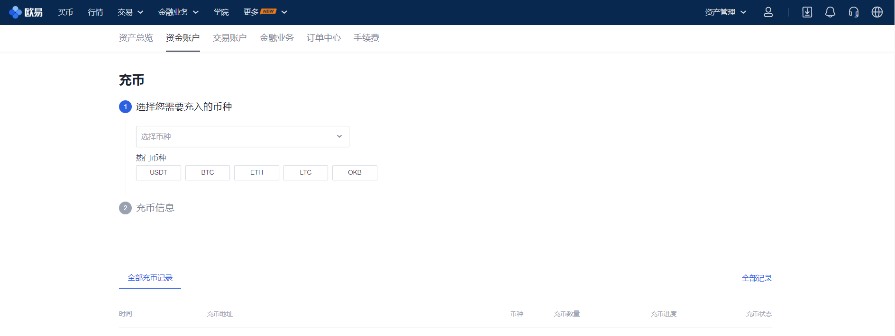This screenshot has height=336, width=895.
Task: Click the 币种 column header
Action: (x=517, y=314)
